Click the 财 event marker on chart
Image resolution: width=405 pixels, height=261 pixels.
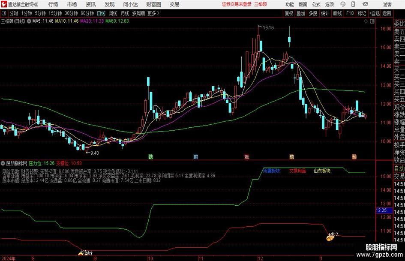196,157
